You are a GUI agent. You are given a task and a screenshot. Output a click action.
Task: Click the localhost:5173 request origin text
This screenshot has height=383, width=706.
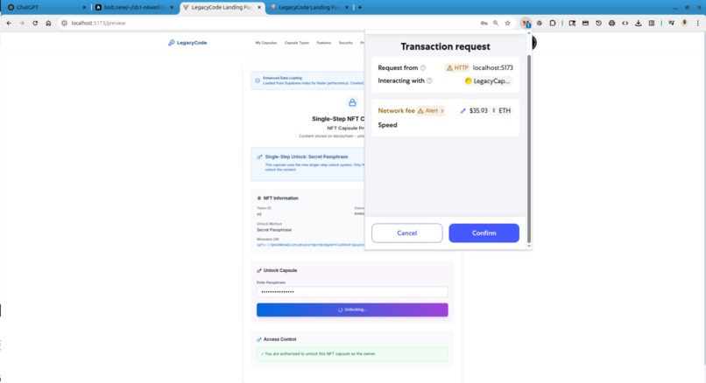[x=492, y=68]
